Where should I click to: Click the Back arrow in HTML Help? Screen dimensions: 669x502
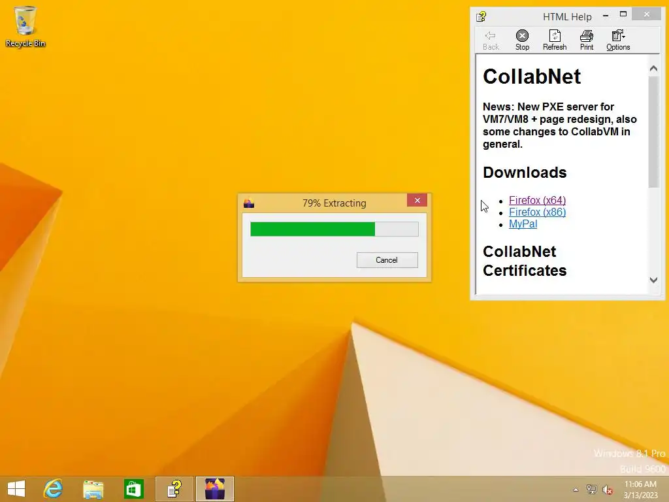491,40
